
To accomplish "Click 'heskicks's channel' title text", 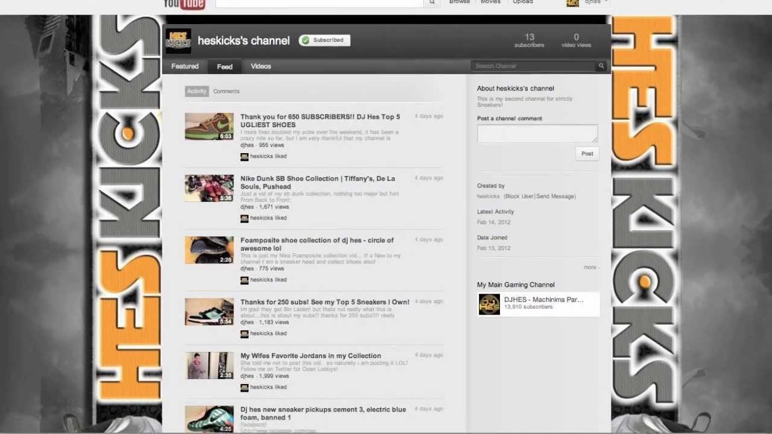I will coord(244,41).
